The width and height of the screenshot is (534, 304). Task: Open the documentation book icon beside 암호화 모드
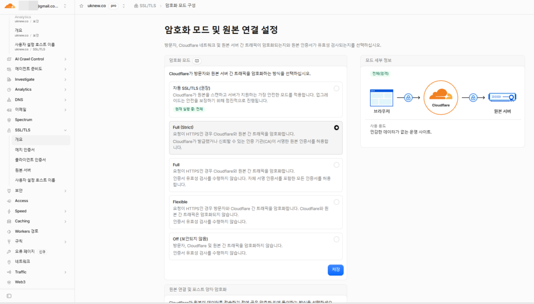(197, 60)
